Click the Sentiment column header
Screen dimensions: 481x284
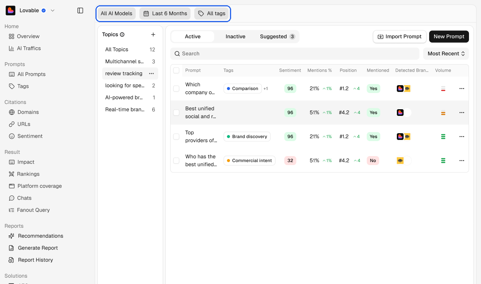[290, 70]
